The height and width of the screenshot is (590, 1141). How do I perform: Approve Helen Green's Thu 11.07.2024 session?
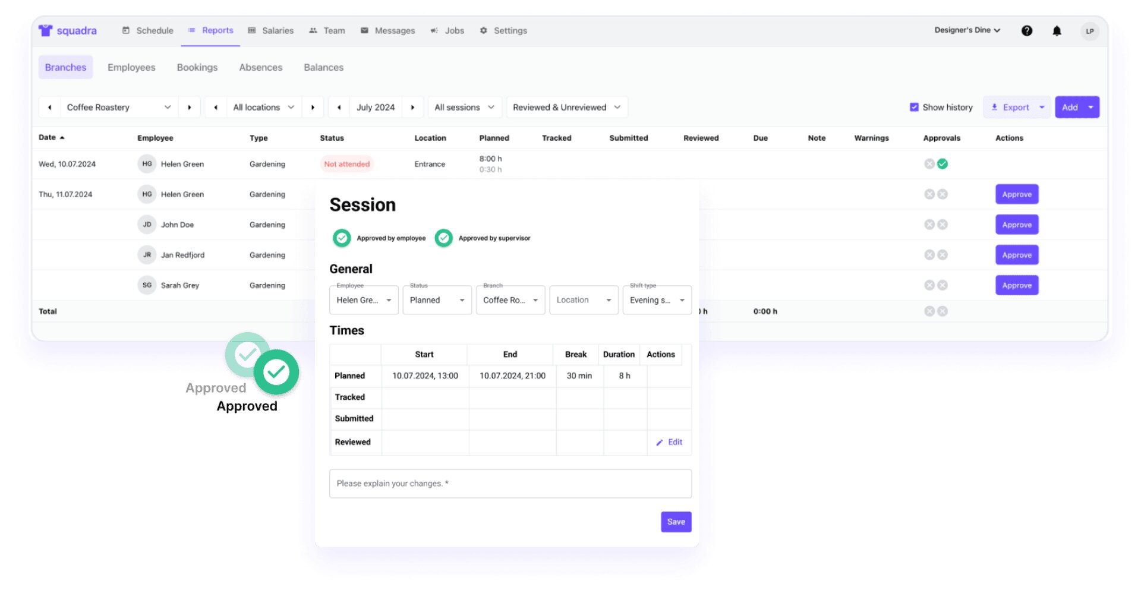click(x=1017, y=194)
